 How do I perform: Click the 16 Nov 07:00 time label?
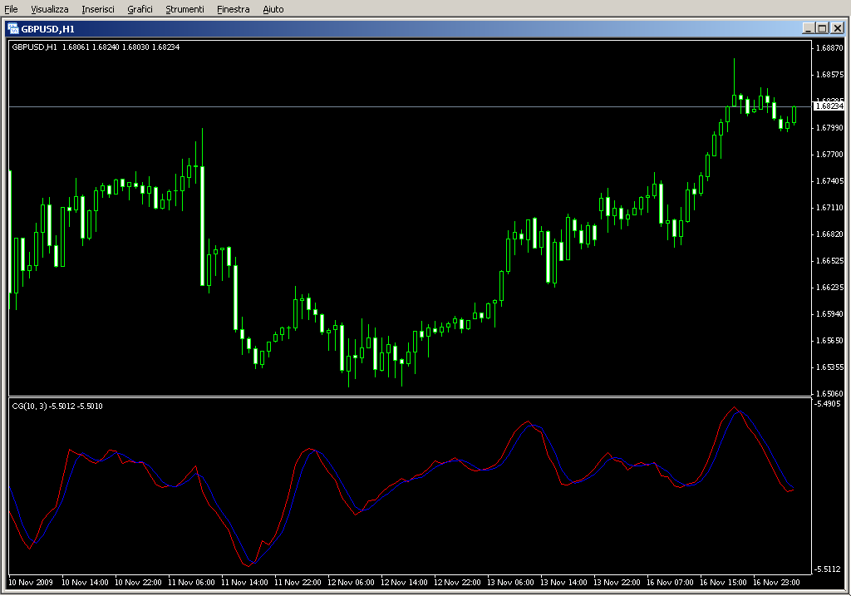click(x=670, y=583)
